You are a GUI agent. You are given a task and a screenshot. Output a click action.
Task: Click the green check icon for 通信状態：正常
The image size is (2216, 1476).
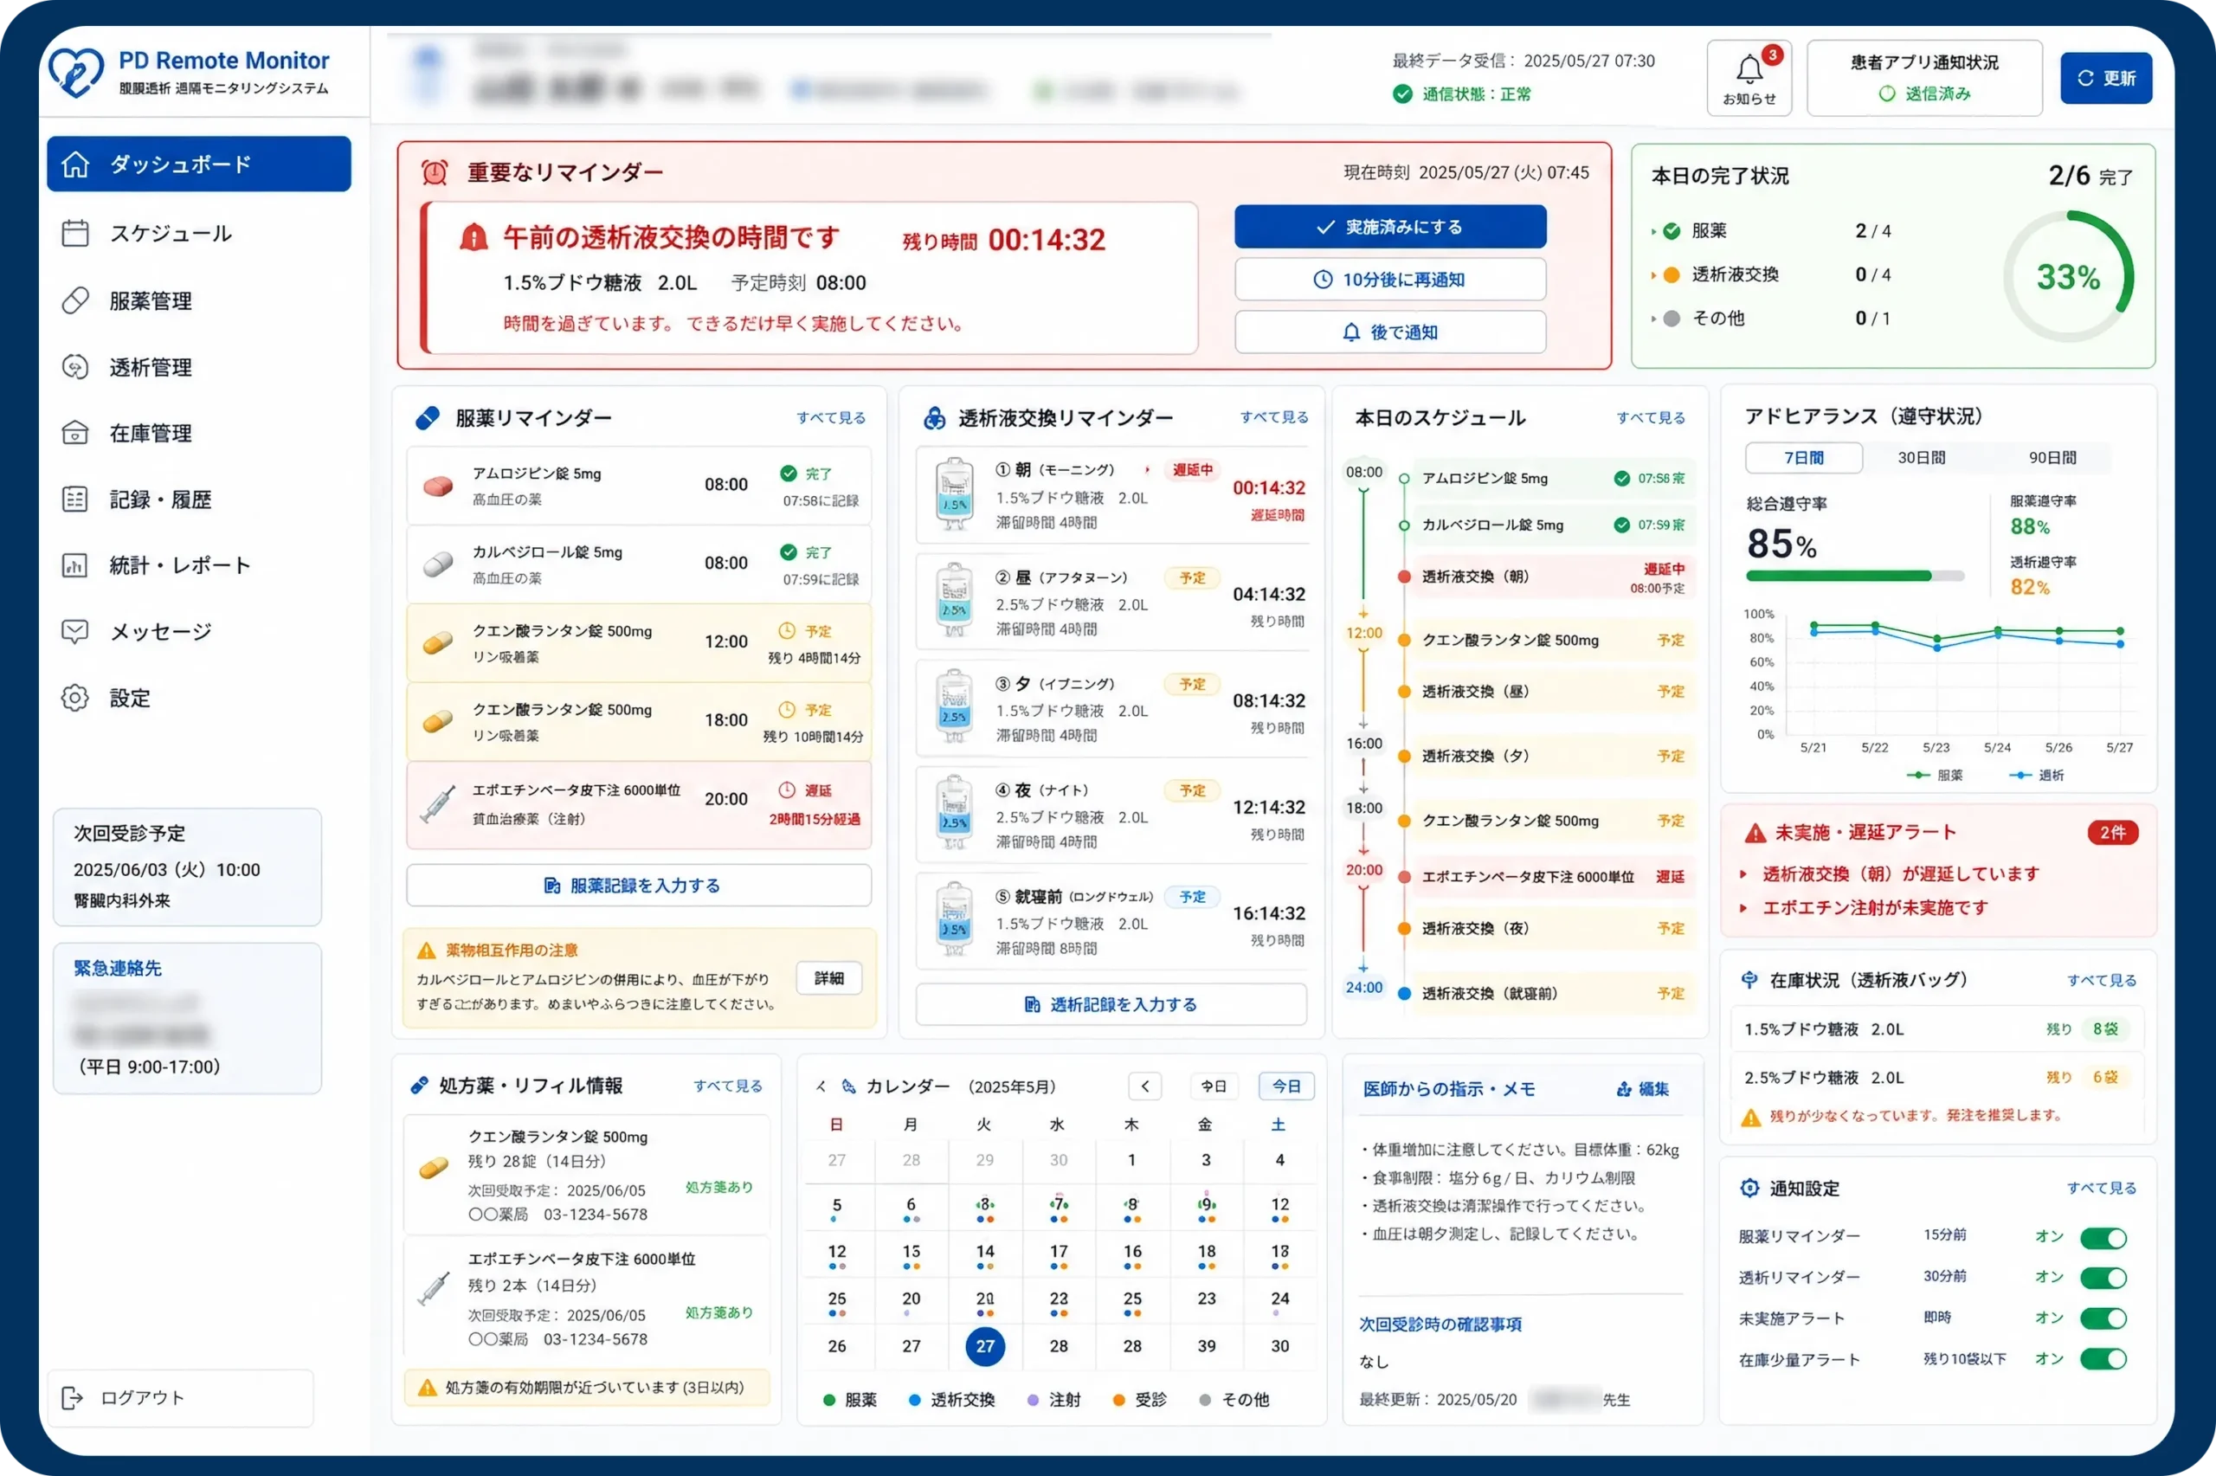(1402, 94)
